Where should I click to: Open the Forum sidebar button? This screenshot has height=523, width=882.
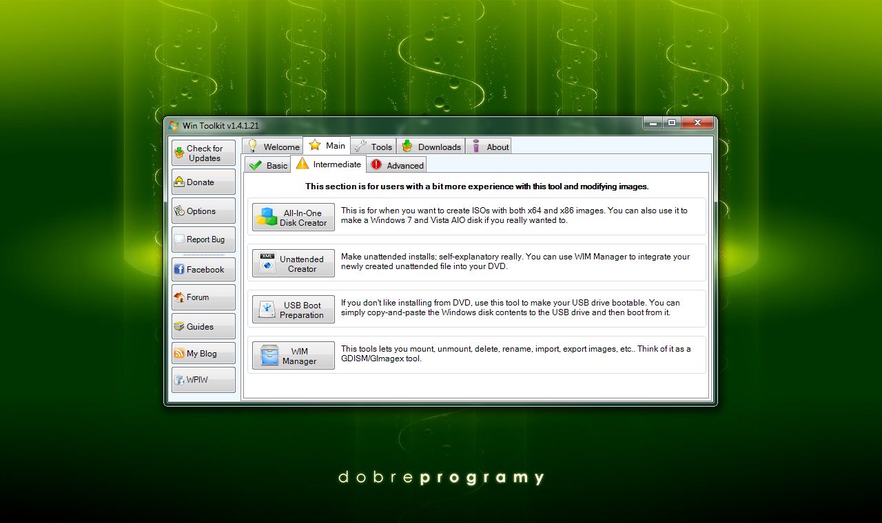203,297
